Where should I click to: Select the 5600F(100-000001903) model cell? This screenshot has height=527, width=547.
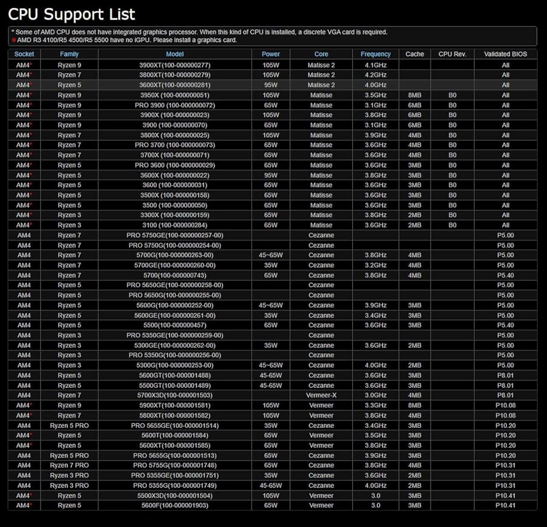[174, 505]
